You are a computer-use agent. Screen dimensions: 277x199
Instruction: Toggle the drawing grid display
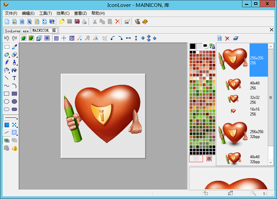[x=56, y=38]
